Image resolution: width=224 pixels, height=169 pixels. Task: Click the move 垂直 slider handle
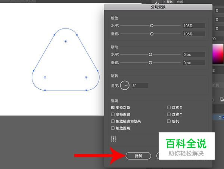click(150, 63)
